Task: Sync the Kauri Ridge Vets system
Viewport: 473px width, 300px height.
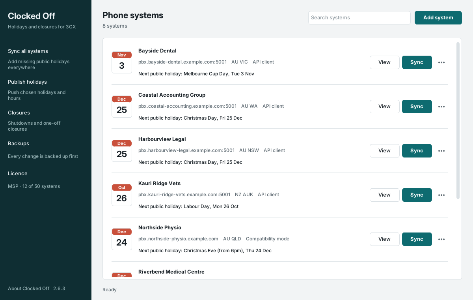Action: pos(417,195)
